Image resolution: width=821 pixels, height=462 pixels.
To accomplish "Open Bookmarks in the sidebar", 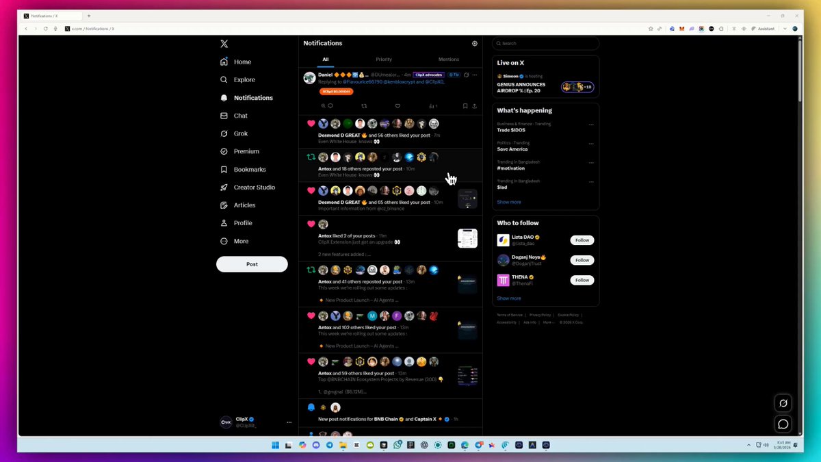I will [x=243, y=169].
